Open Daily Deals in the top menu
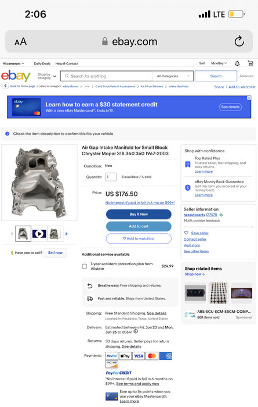 pyautogui.click(x=42, y=63)
